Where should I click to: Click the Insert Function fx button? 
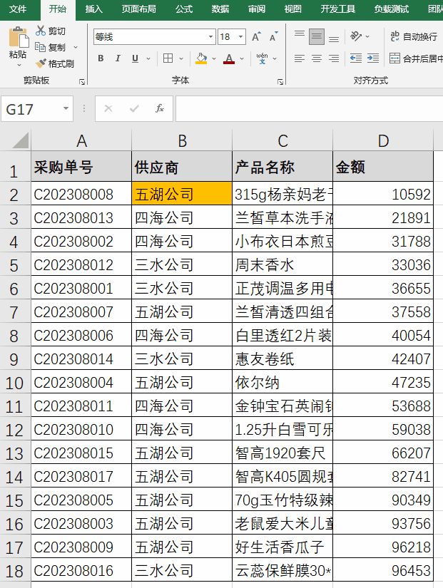(x=160, y=108)
